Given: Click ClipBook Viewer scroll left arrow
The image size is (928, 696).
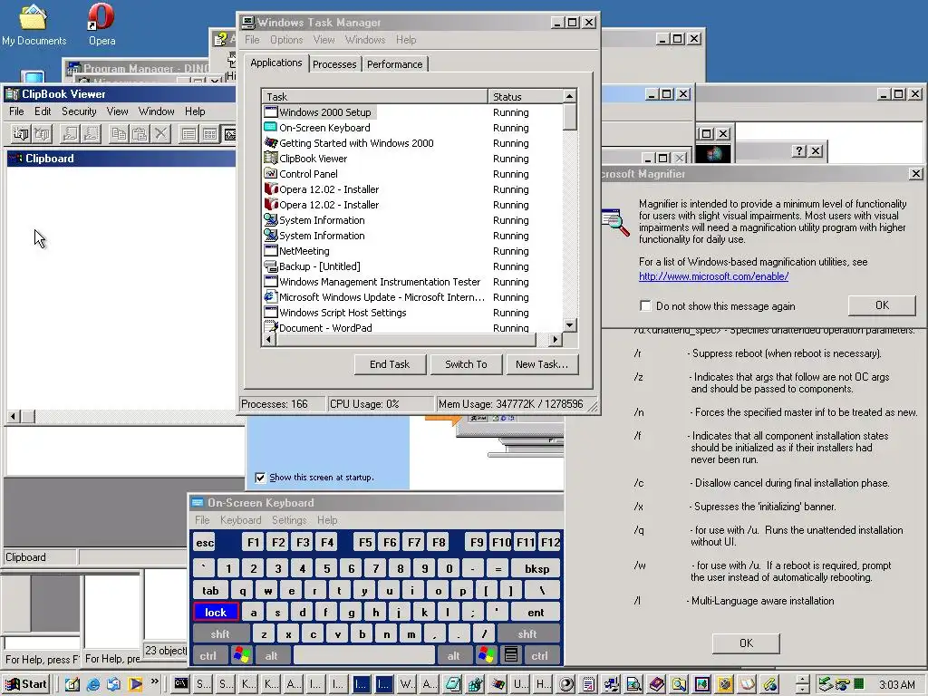Looking at the screenshot, I should click(x=13, y=417).
